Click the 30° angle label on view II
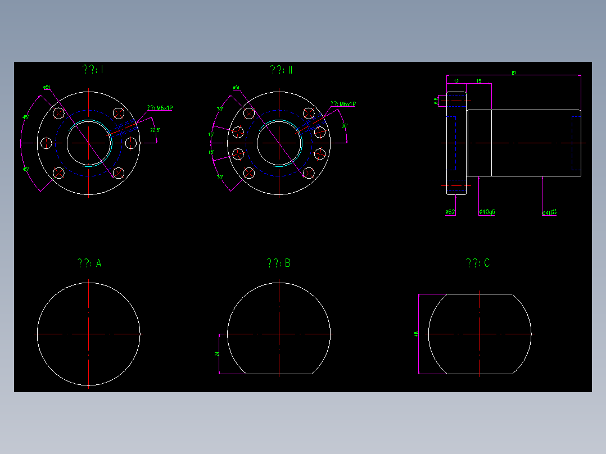This screenshot has height=454, width=606. 345,126
